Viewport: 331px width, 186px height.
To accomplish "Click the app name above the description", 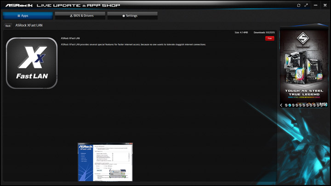I will click(70, 39).
